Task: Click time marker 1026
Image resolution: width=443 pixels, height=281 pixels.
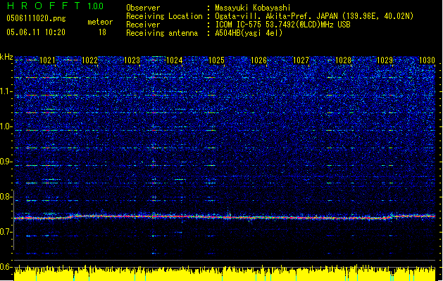Action: tap(258, 60)
